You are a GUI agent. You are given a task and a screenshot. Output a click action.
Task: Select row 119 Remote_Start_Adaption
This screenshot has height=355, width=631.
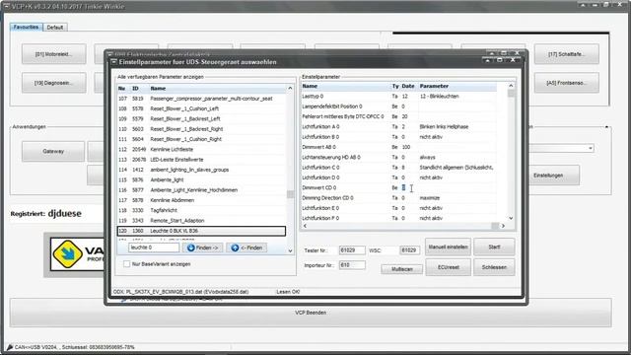(x=201, y=221)
